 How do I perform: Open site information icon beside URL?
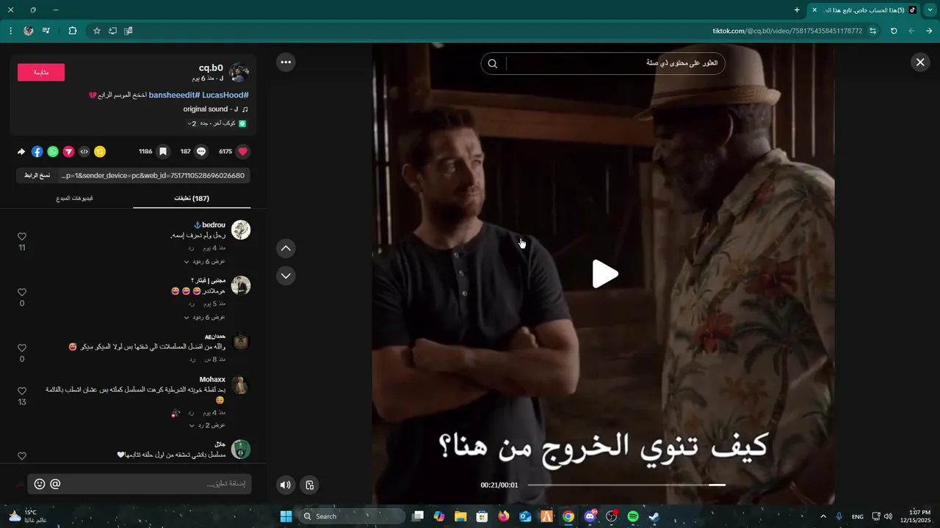point(872,31)
